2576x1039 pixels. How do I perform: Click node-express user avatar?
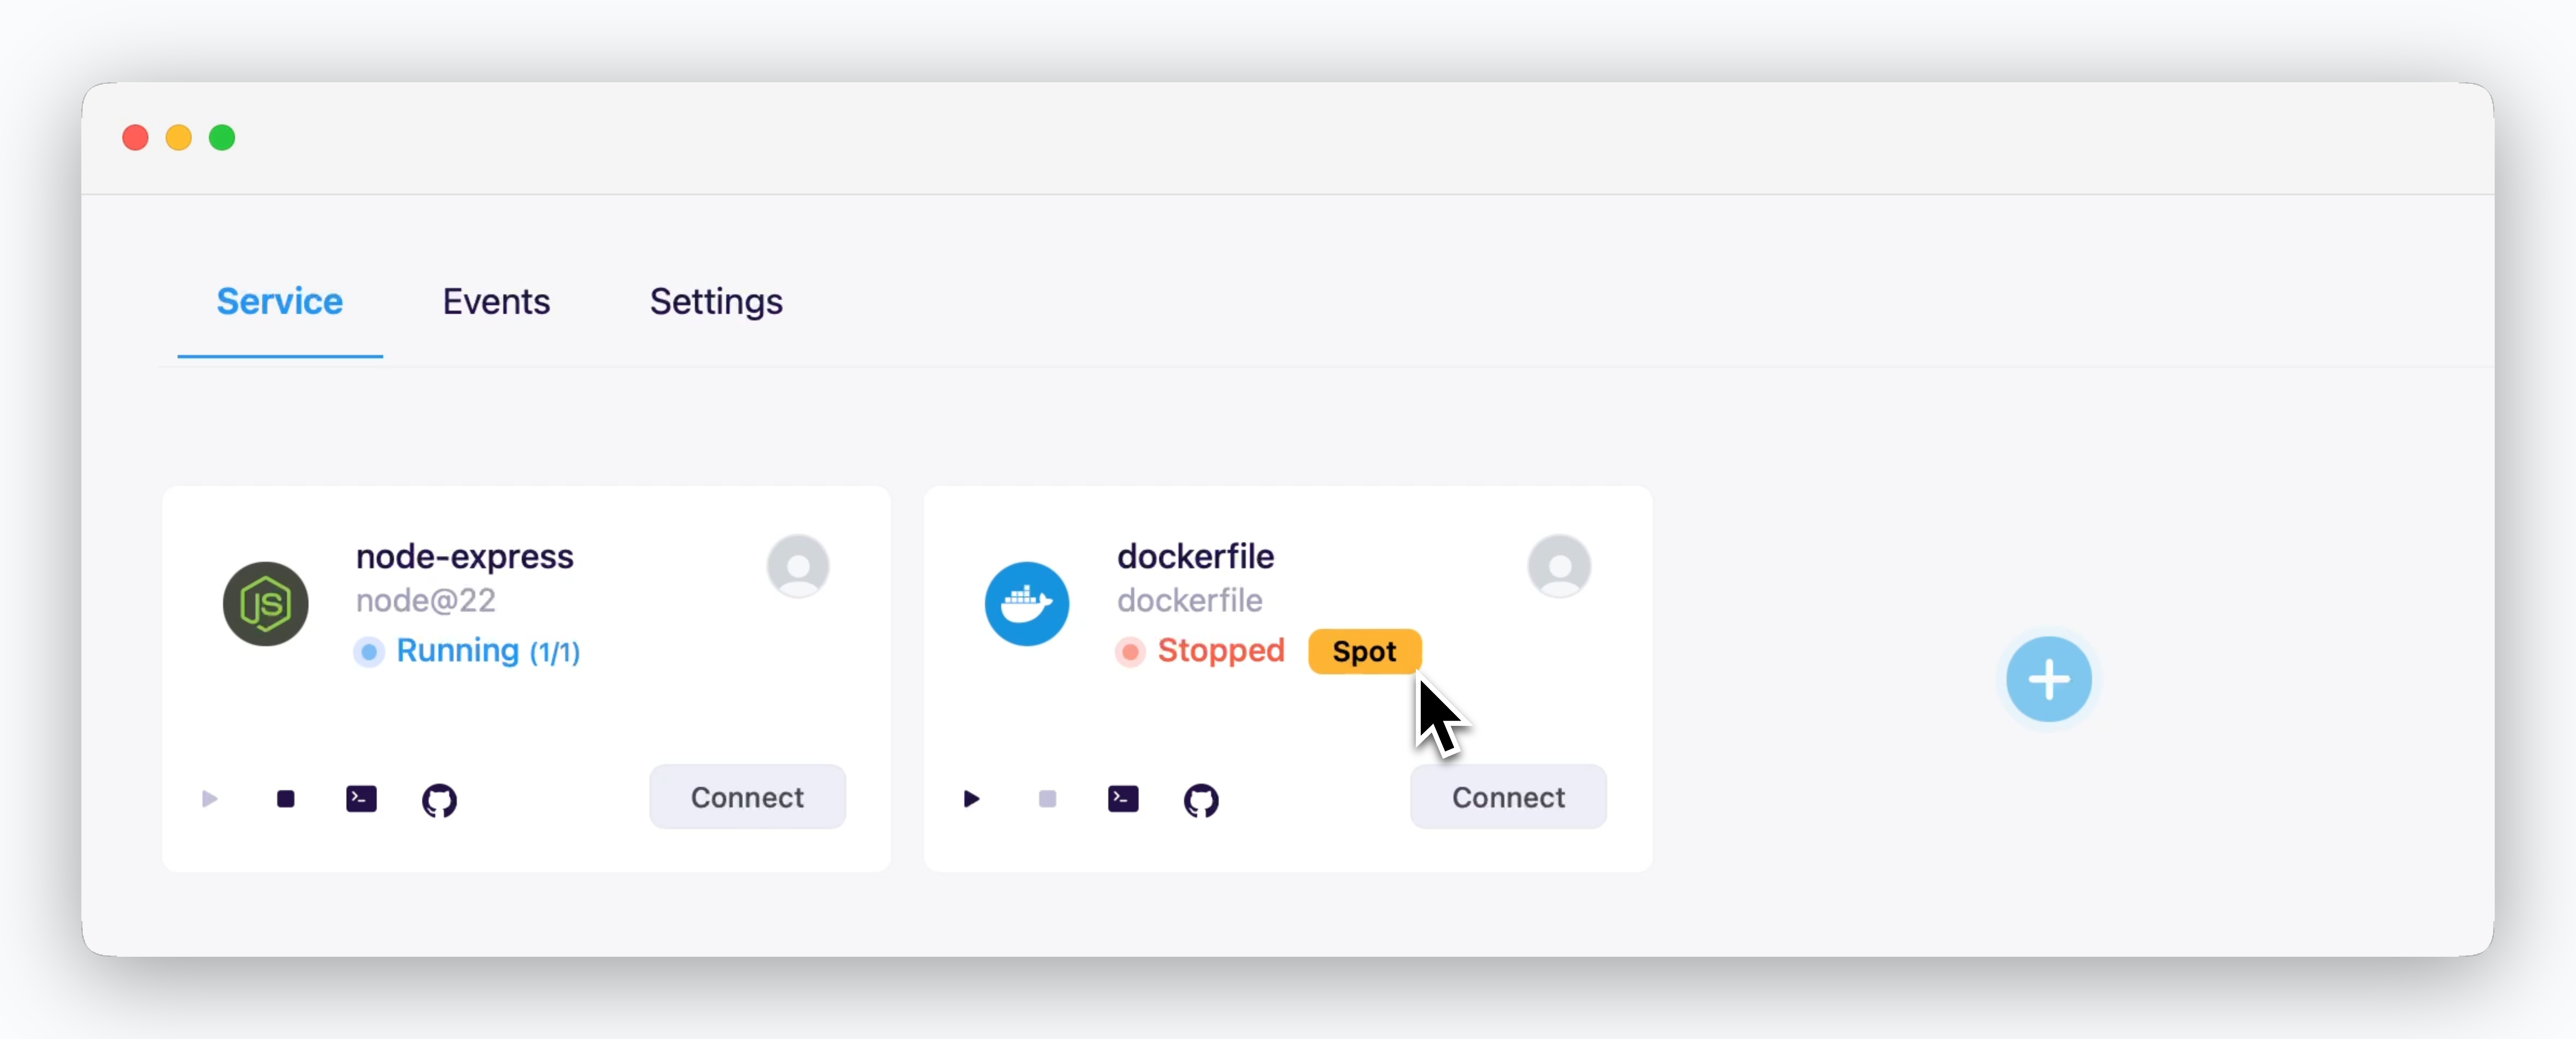798,566
